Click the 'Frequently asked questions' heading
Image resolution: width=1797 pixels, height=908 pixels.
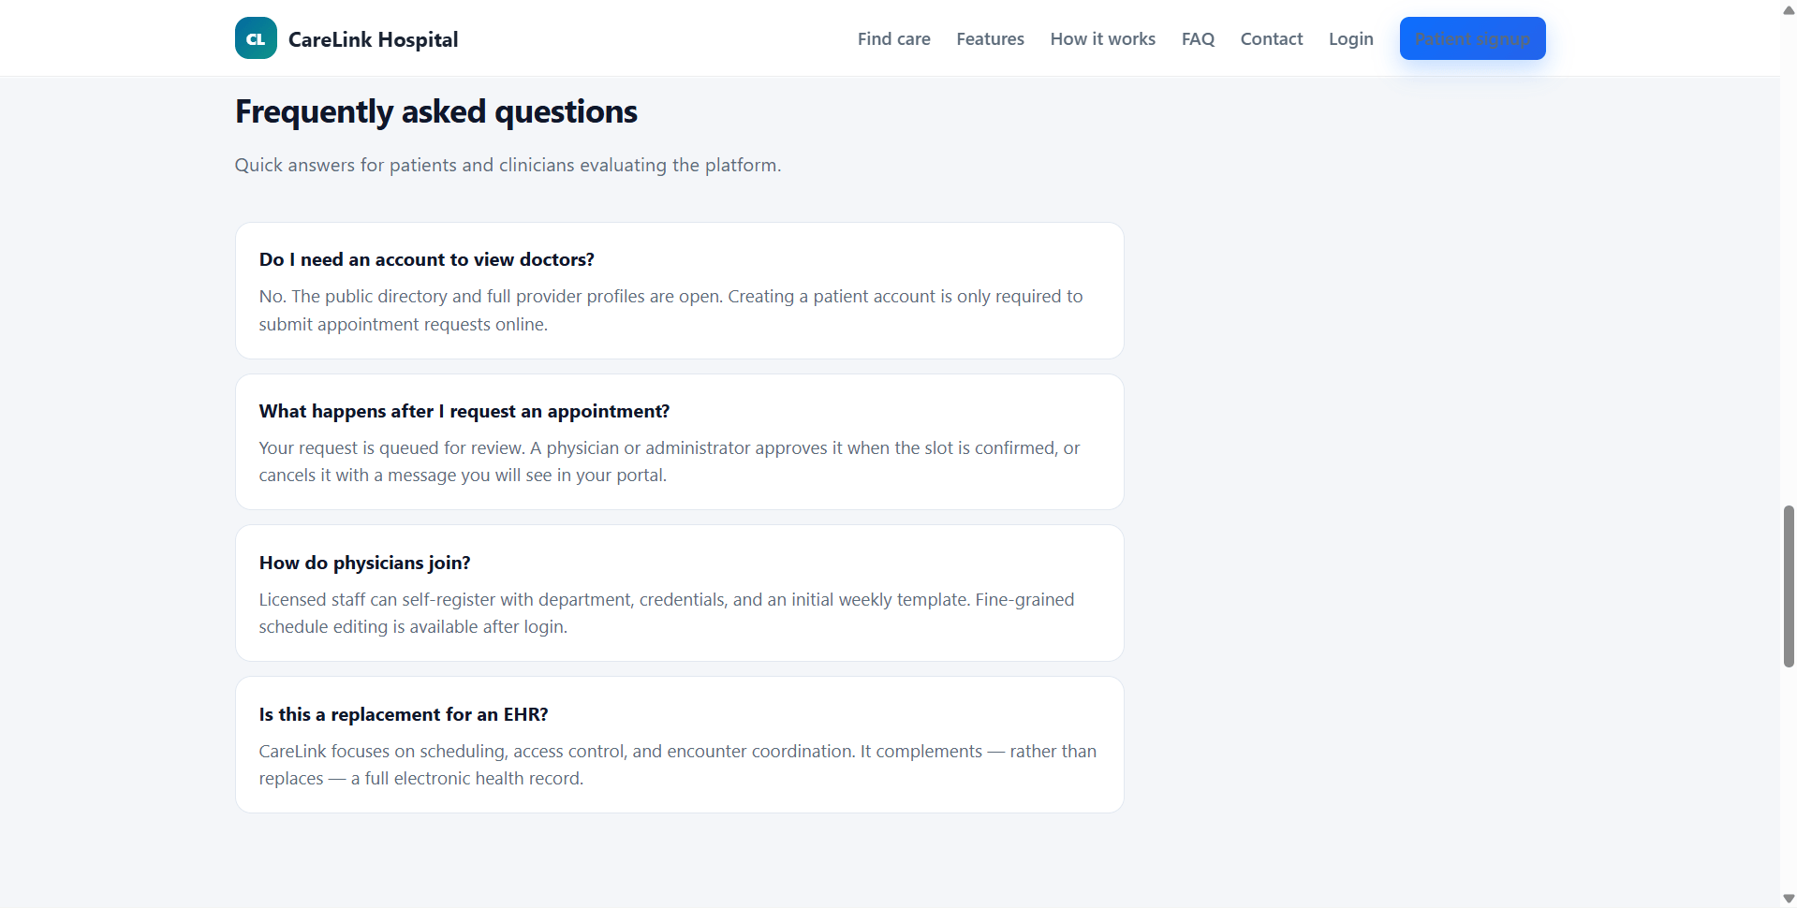click(435, 111)
